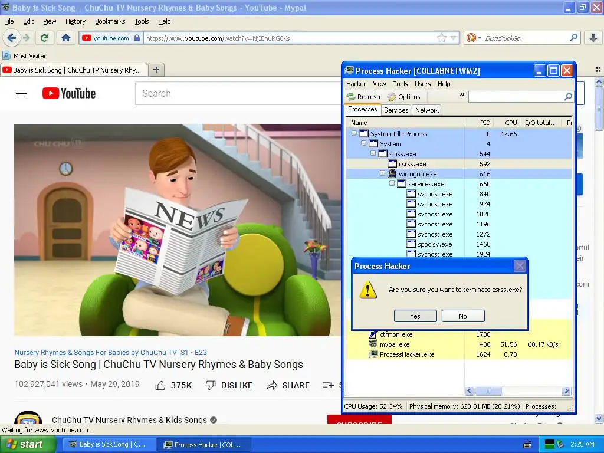Open the search engine selector dropdown
604x453 pixels.
tap(480, 38)
